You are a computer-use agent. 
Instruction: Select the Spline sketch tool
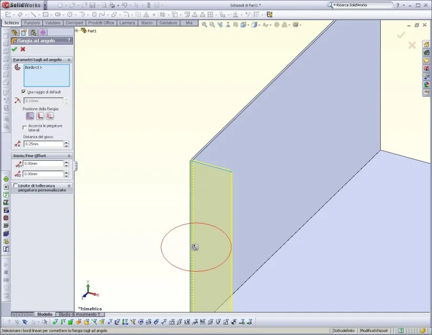pos(102,15)
